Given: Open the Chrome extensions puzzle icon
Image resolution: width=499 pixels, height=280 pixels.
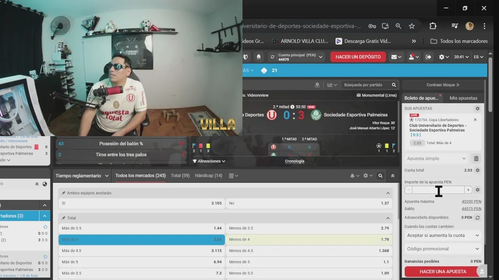Looking at the screenshot, I should pyautogui.click(x=433, y=26).
